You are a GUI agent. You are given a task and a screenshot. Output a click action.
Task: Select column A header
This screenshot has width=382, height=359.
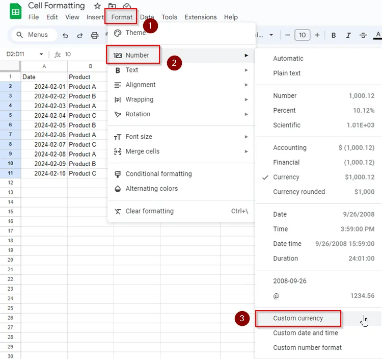[44, 66]
